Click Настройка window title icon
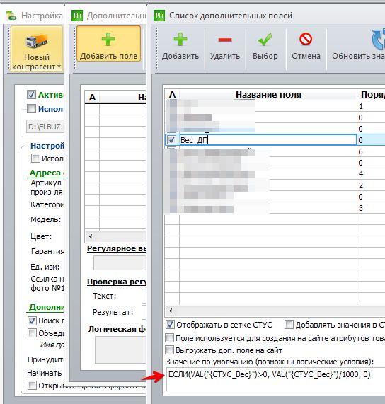 tap(11, 16)
